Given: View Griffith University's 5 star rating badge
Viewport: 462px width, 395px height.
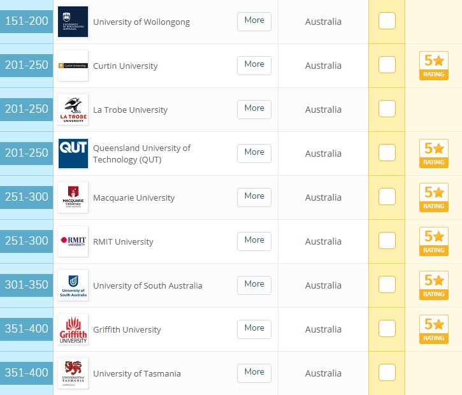Looking at the screenshot, I should (434, 329).
